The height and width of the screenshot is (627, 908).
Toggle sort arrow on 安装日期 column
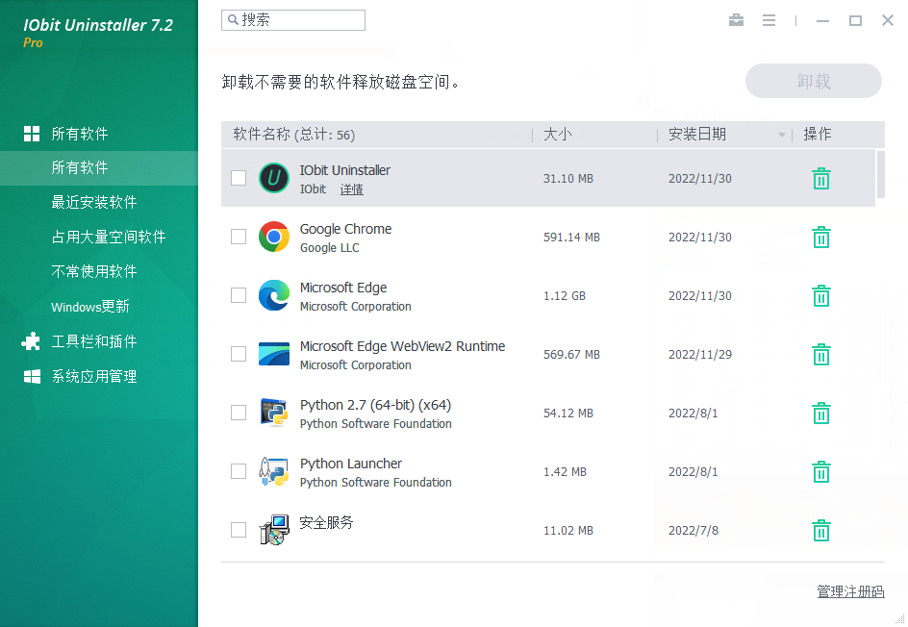[782, 136]
